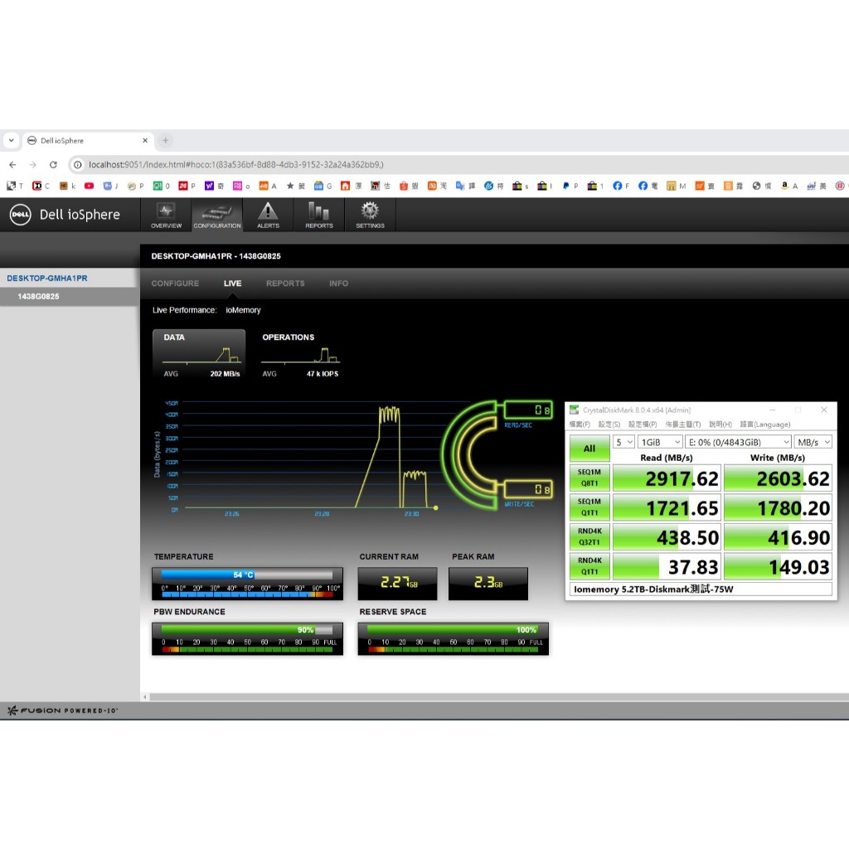Select the OPERATIONS performance graph panel

(300, 354)
